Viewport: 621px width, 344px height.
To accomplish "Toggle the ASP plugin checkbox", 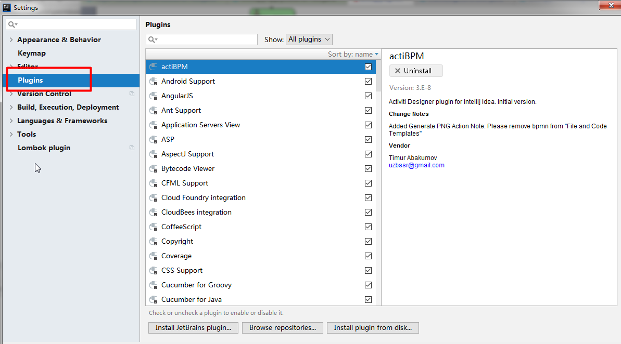I will click(x=369, y=140).
